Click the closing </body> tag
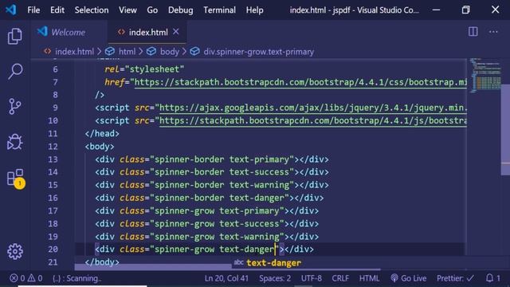510x287 pixels. (x=102, y=262)
